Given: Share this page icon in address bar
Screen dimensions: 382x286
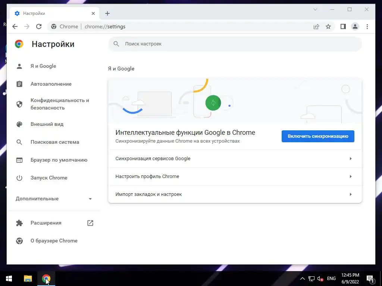Looking at the screenshot, I should pos(316,26).
